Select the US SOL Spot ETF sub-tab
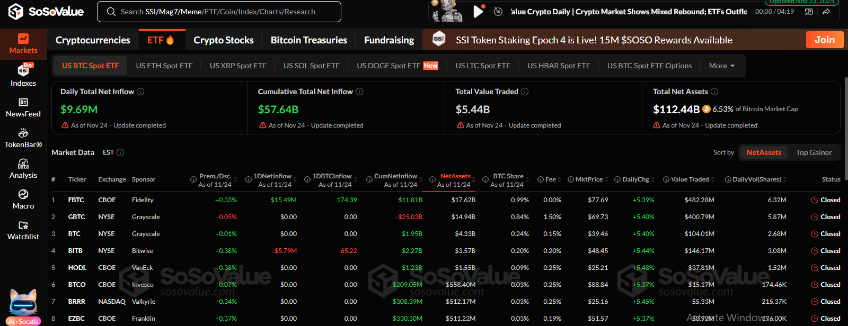848x326 pixels. click(312, 66)
